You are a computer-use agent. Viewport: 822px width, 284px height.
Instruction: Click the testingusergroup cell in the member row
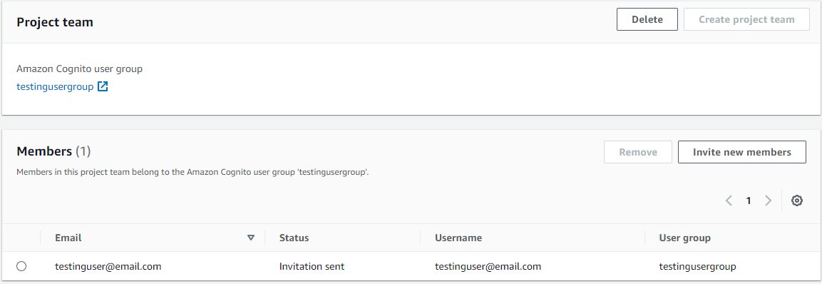click(x=697, y=266)
